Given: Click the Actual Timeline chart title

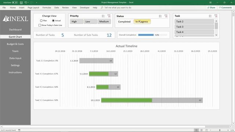Looking at the screenshot, I should point(126,46).
